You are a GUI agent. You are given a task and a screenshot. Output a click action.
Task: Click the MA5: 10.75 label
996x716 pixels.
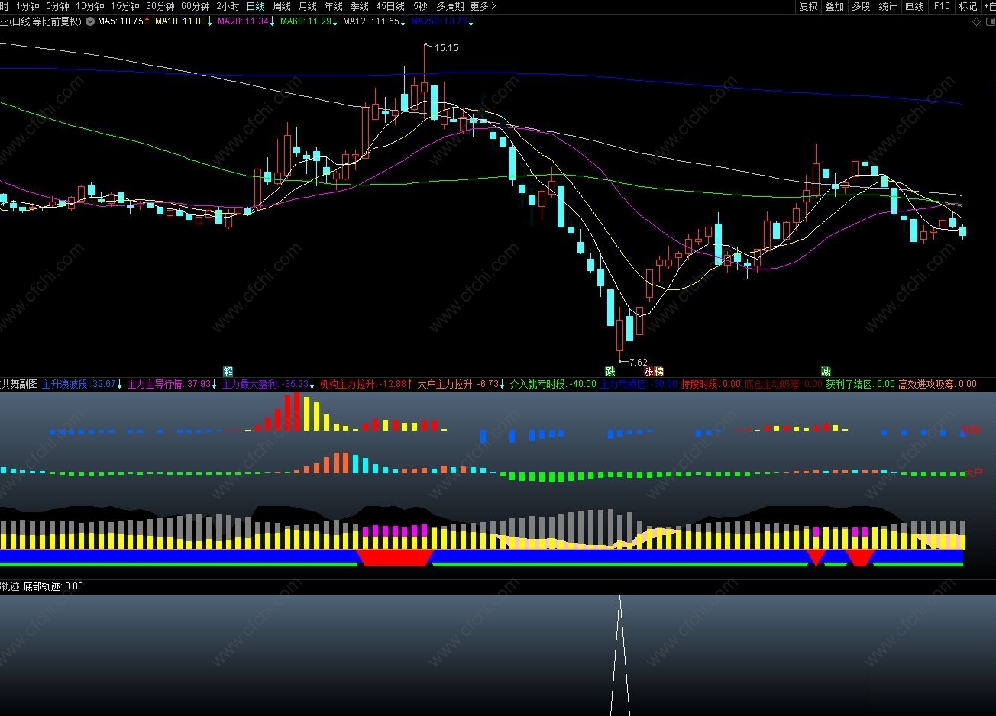point(121,21)
